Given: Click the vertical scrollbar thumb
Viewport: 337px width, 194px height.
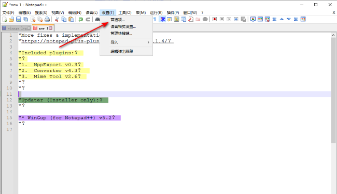Looking at the screenshot, I should tap(333, 90).
